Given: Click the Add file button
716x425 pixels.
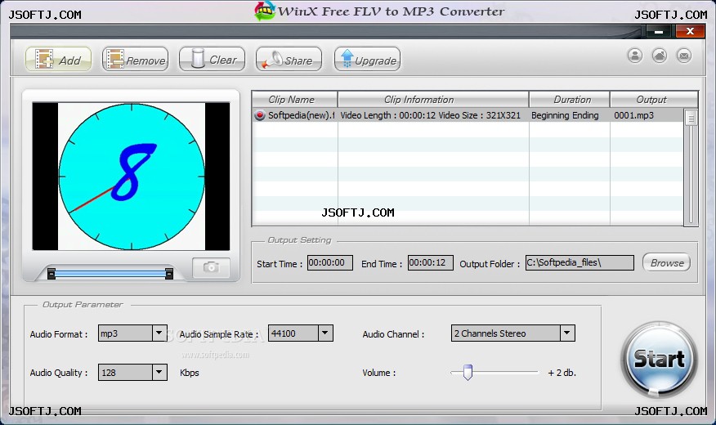Looking at the screenshot, I should (58, 60).
